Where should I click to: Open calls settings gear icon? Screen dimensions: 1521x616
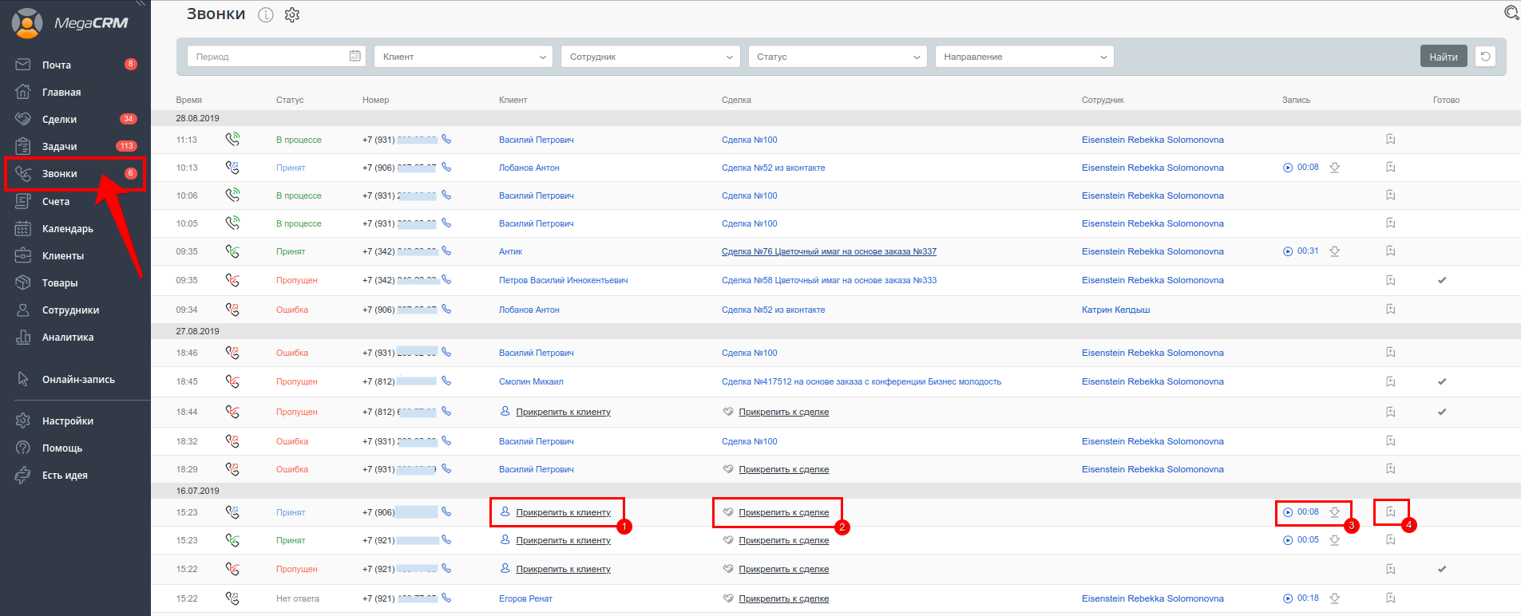pyautogui.click(x=292, y=14)
